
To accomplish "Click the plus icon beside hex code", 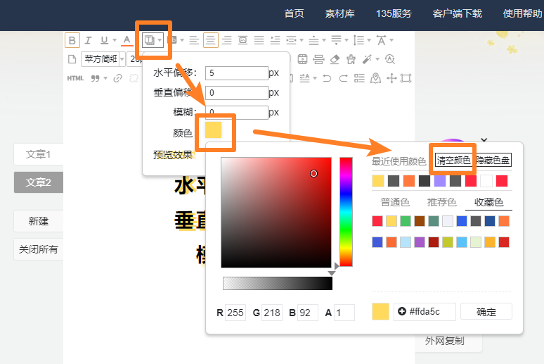I will pyautogui.click(x=402, y=311).
